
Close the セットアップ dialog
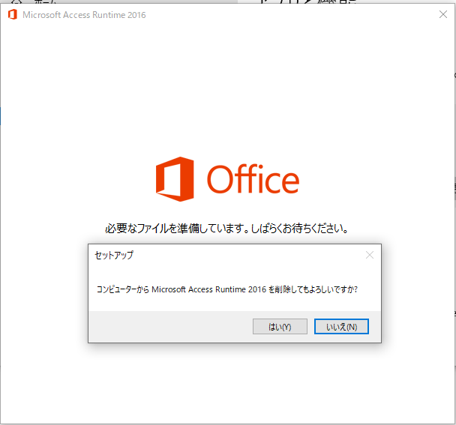369,255
